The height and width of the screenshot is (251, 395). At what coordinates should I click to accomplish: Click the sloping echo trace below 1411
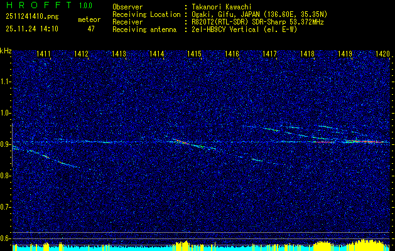click(46, 157)
